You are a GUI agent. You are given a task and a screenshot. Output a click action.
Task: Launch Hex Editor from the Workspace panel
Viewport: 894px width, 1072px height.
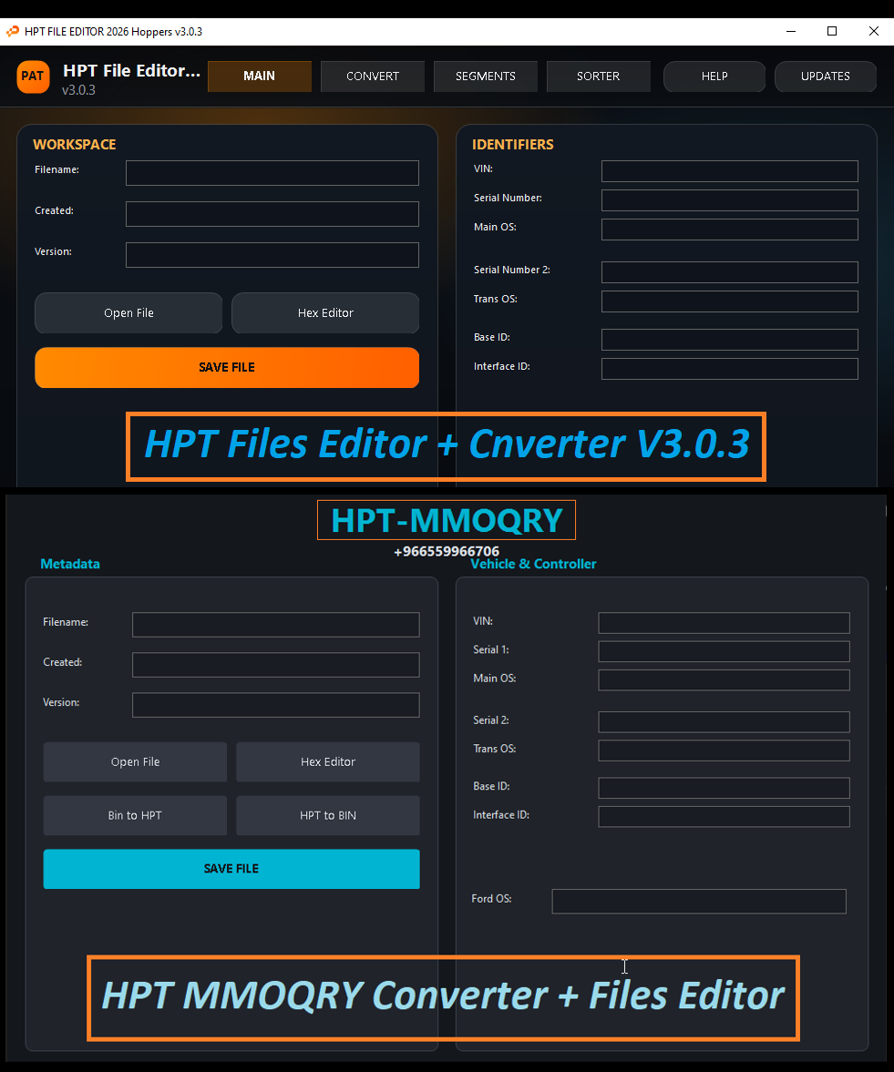[325, 313]
